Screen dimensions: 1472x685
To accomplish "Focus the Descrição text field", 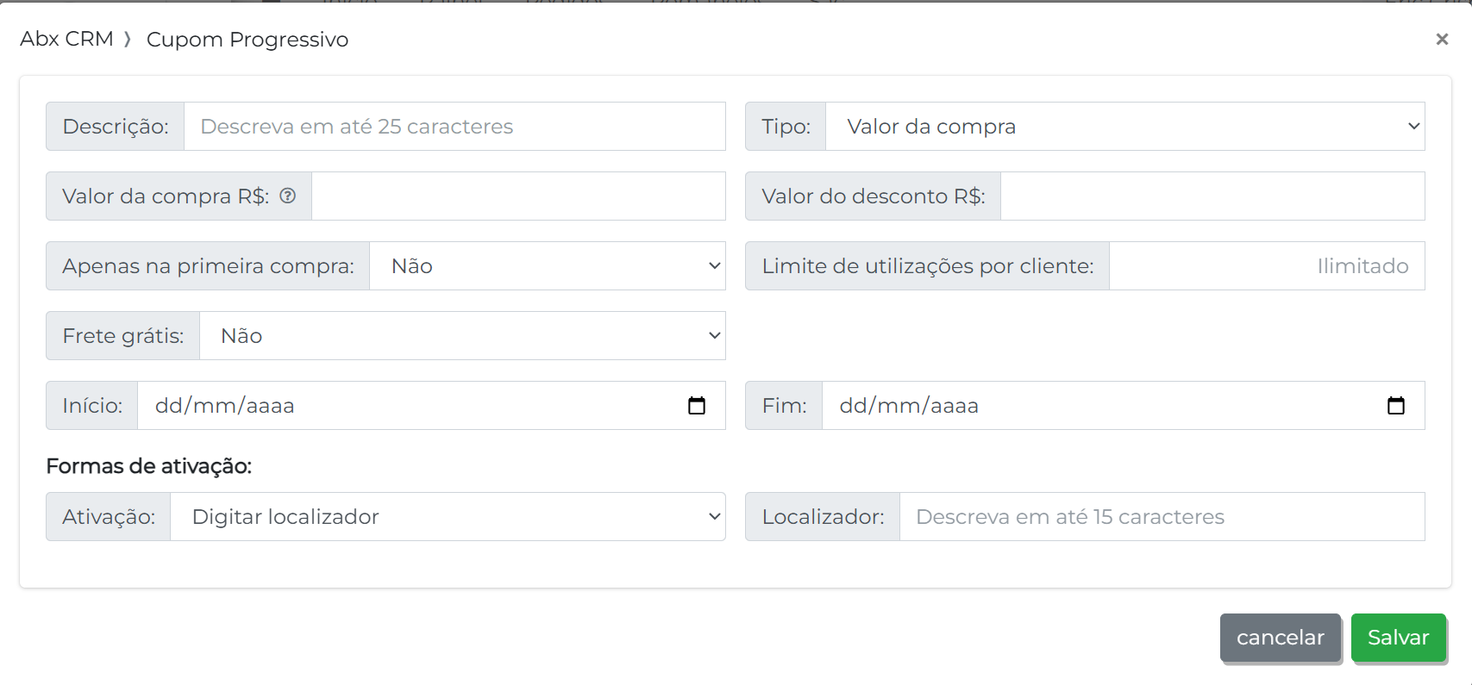I will tap(454, 127).
